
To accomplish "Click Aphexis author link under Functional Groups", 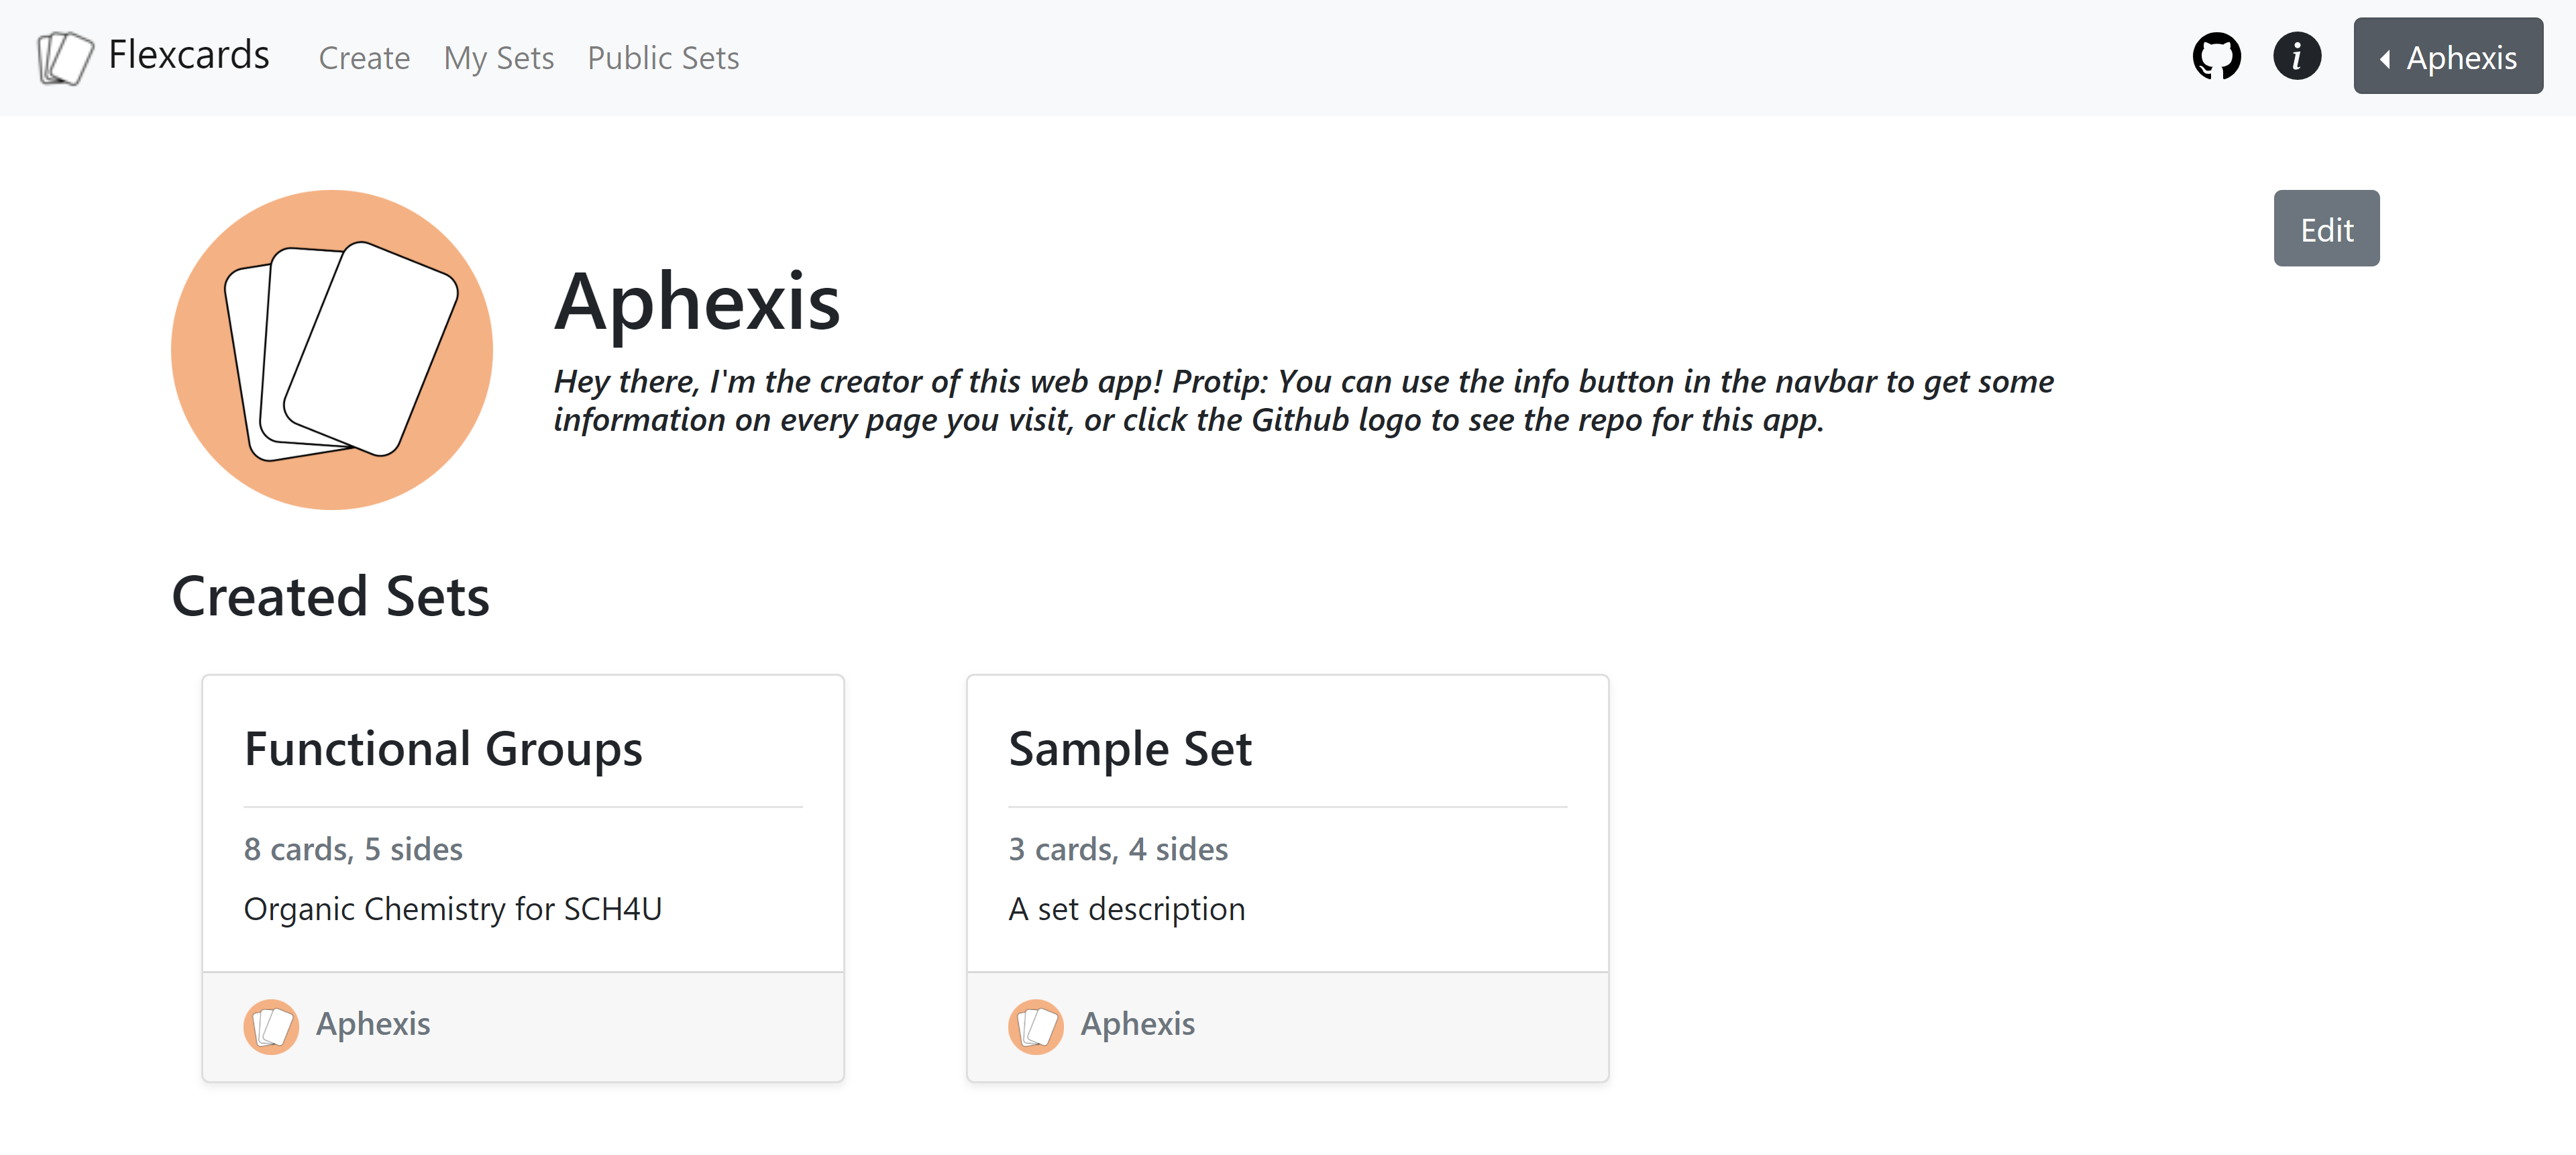I will (373, 1024).
